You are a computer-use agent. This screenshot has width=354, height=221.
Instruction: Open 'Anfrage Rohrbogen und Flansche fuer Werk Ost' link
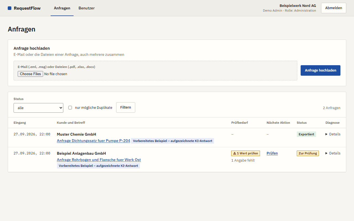pyautogui.click(x=99, y=160)
